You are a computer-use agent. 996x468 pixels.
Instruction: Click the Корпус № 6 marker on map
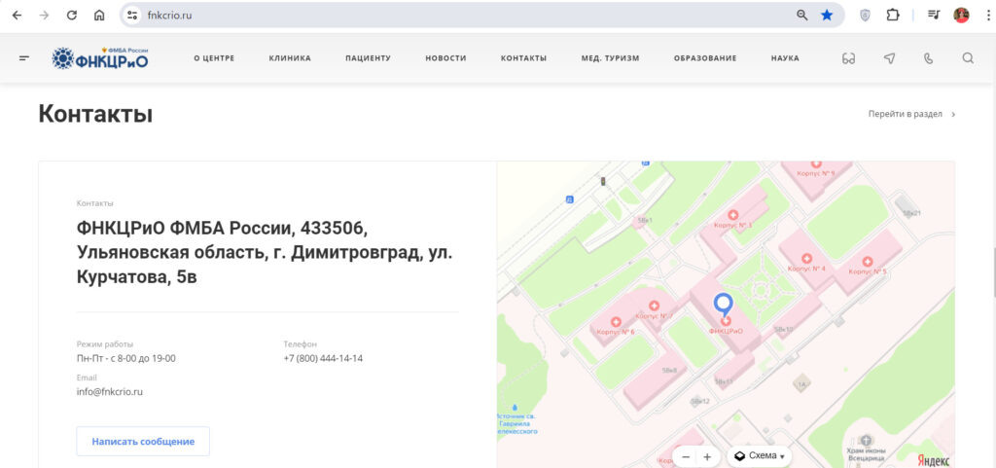click(616, 323)
